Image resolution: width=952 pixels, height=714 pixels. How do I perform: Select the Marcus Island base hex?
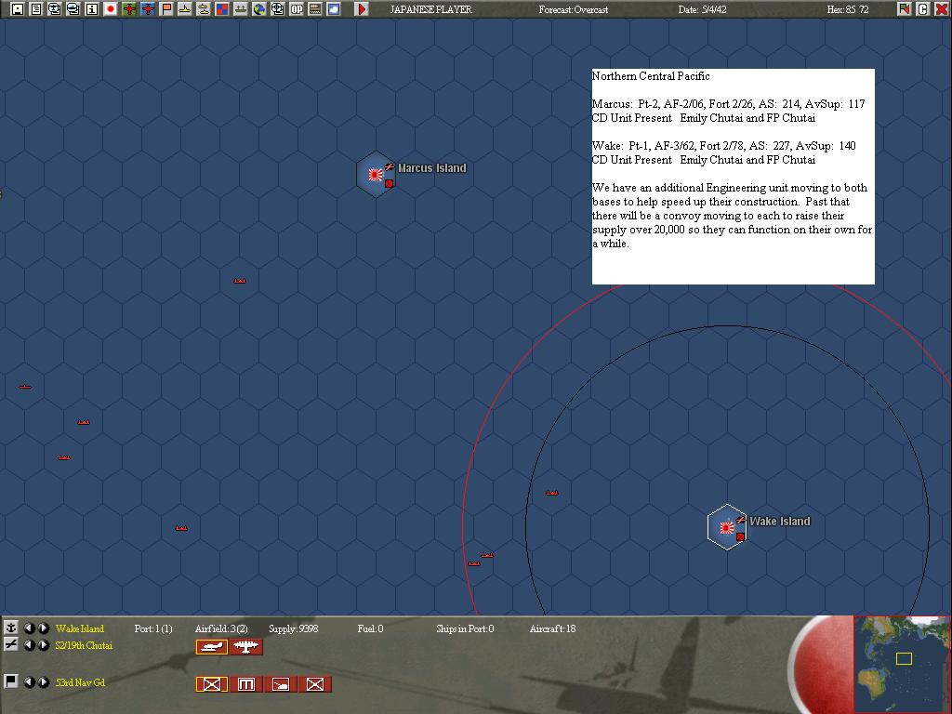(x=376, y=174)
